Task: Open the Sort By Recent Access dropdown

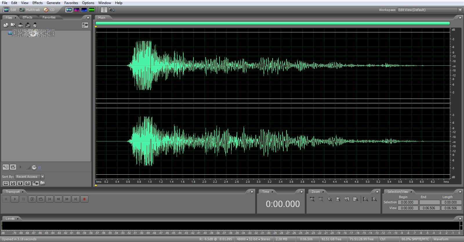Action: point(43,177)
